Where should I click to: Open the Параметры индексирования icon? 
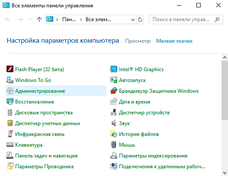pos(114,156)
